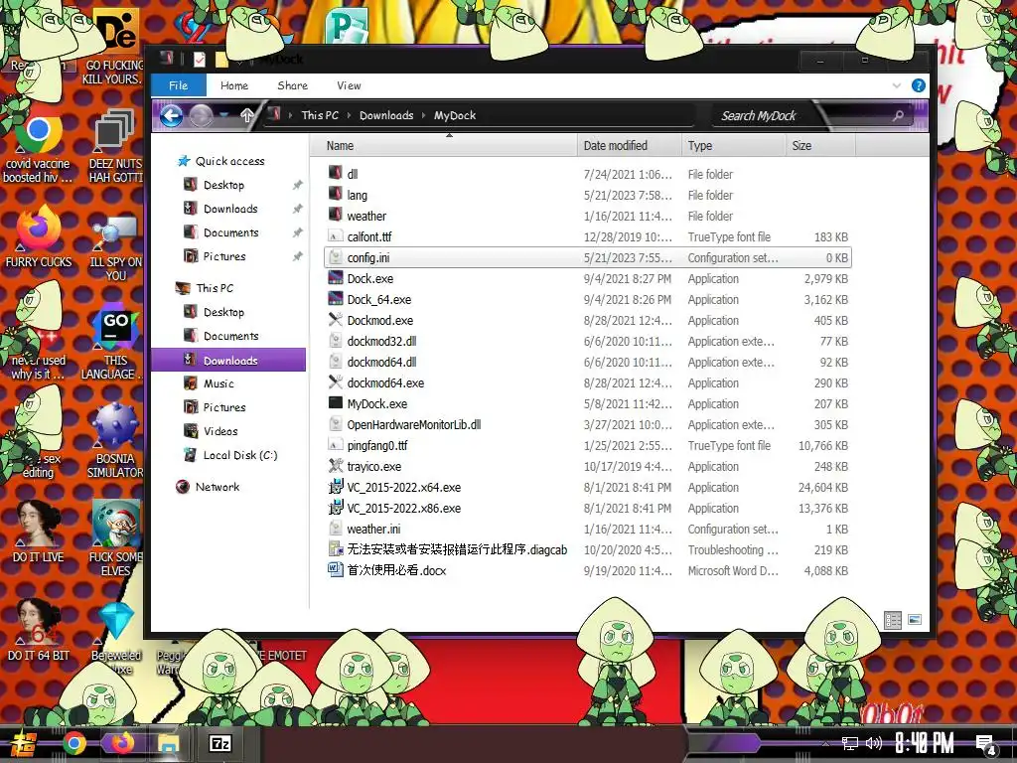Select the 首次使用必看.docx Word document icon
The height and width of the screenshot is (763, 1017).
336,569
